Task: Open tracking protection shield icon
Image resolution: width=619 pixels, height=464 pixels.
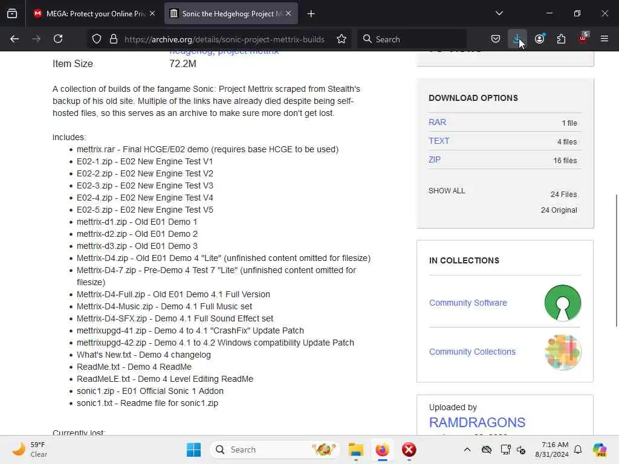Action: coord(97,39)
